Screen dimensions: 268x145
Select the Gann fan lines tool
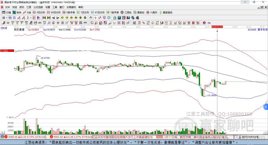point(96,23)
